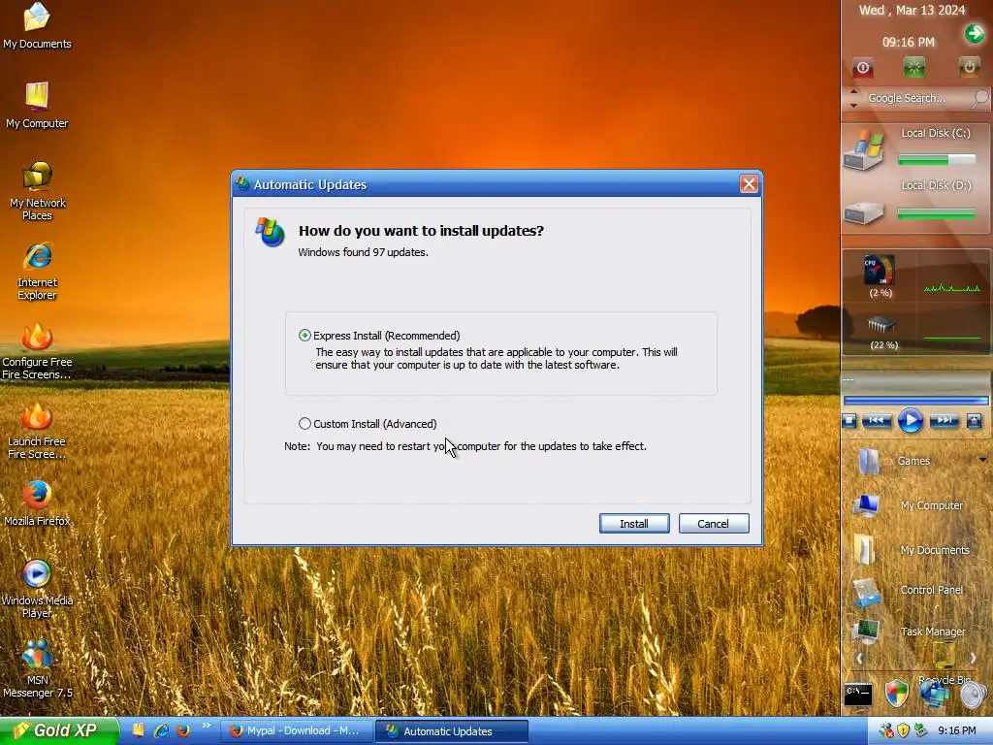Click red shutdown icon in sidebar
Viewport: 993px width, 745px height.
pos(862,67)
